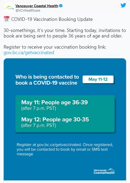Click the green age schedule panel
Screen dimensions: 130x183
coord(65,114)
